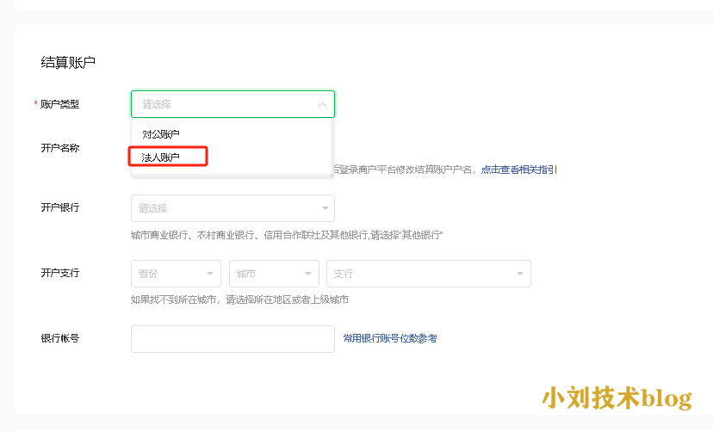Click the 结算账户 section heading
The image size is (713, 432).
pyautogui.click(x=68, y=62)
